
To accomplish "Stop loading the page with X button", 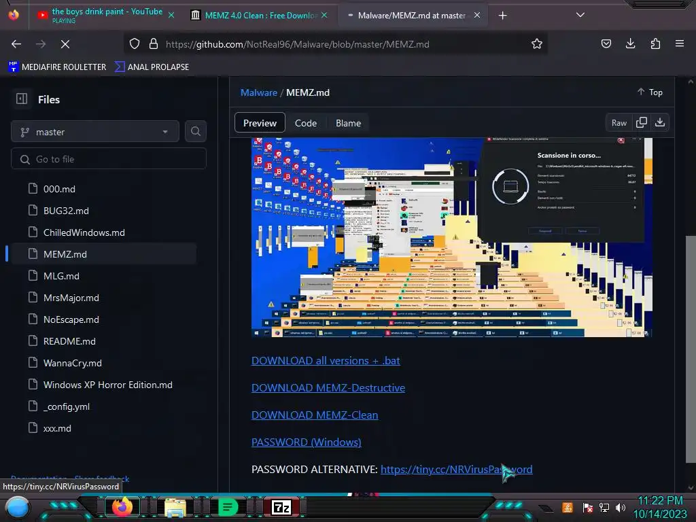I will (65, 44).
